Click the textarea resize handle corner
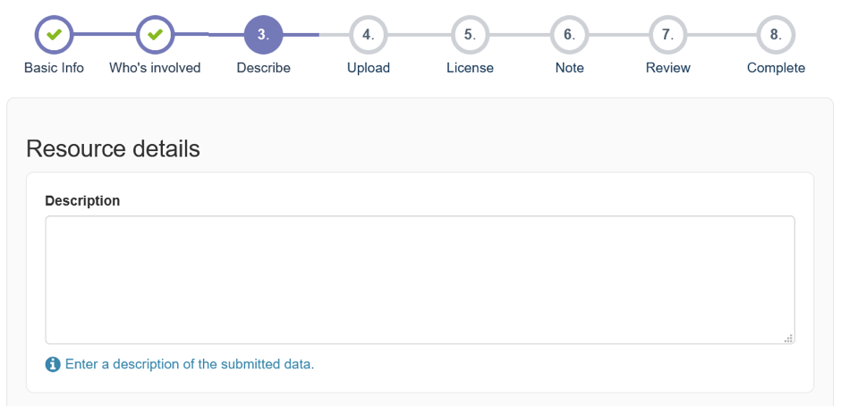The image size is (841, 406). coord(788,338)
